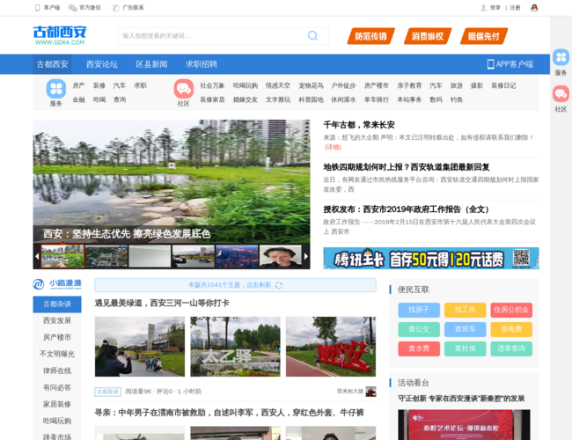This screenshot has width=572, height=440.
Task: Click the 查电费 button
Action: (511, 329)
